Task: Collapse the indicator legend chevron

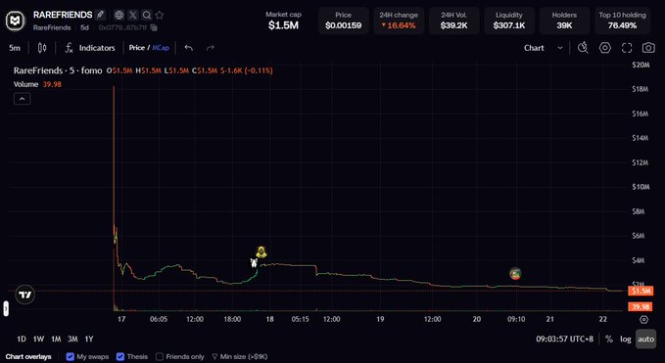Action: pyautogui.click(x=23, y=99)
